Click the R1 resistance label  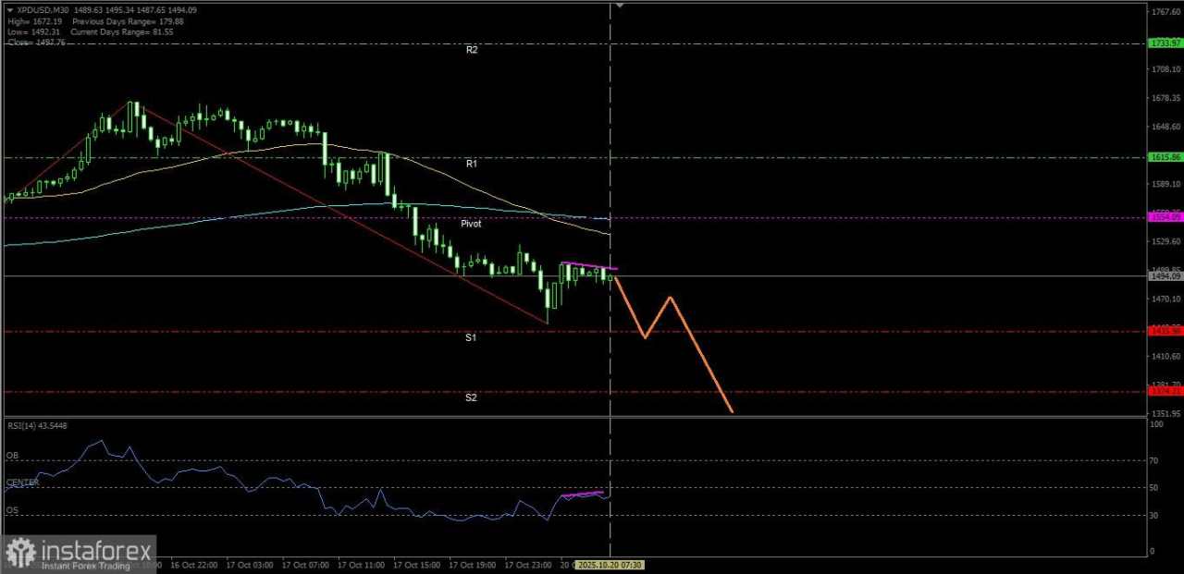(471, 163)
